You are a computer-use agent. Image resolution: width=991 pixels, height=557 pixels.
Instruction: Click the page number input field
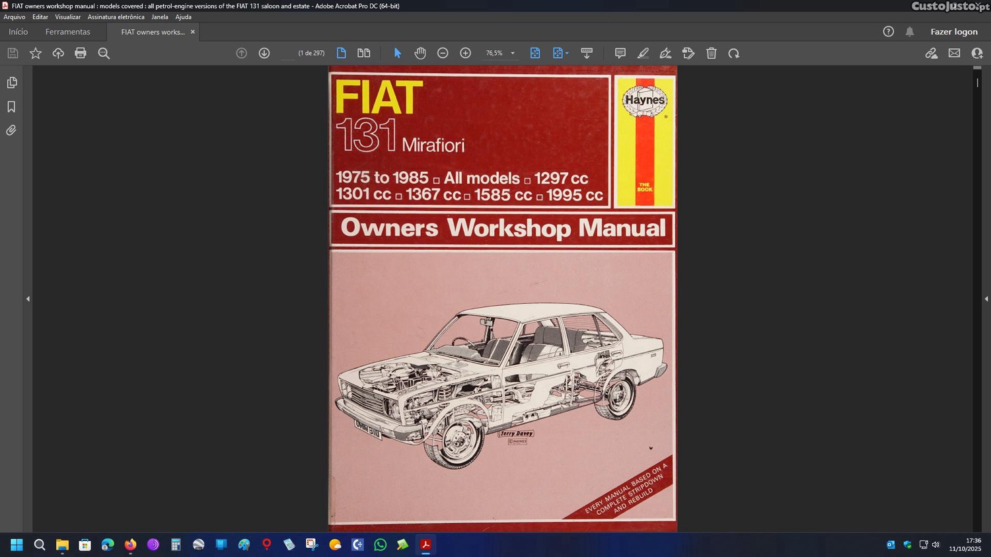click(288, 54)
